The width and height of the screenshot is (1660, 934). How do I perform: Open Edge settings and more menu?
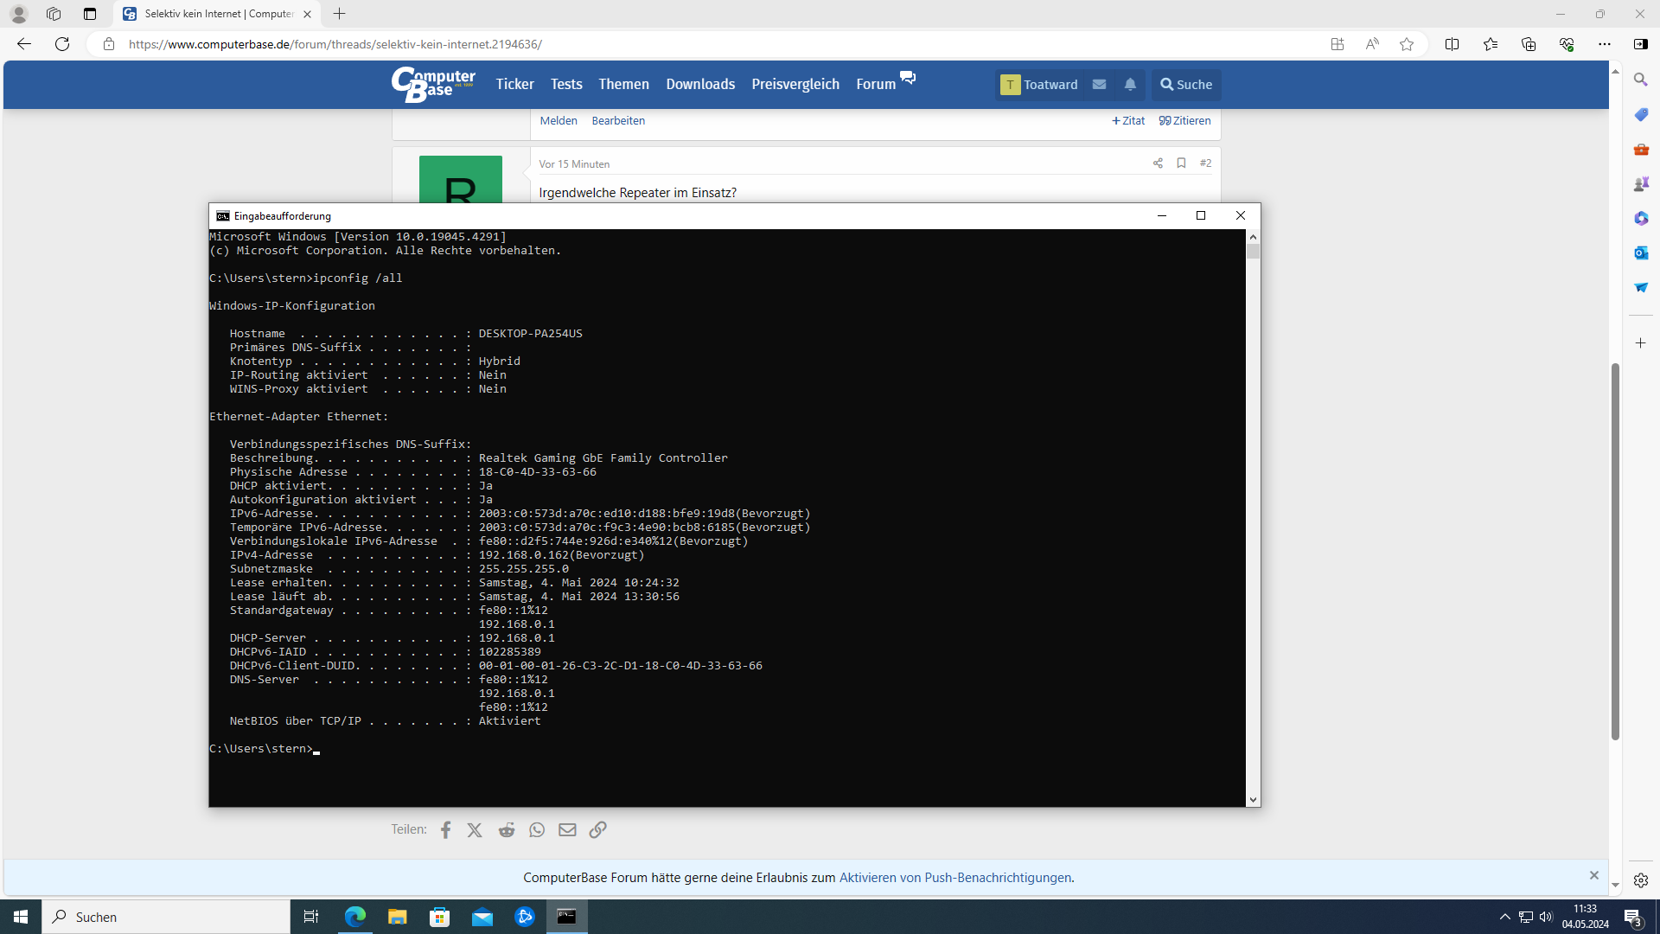click(x=1604, y=44)
